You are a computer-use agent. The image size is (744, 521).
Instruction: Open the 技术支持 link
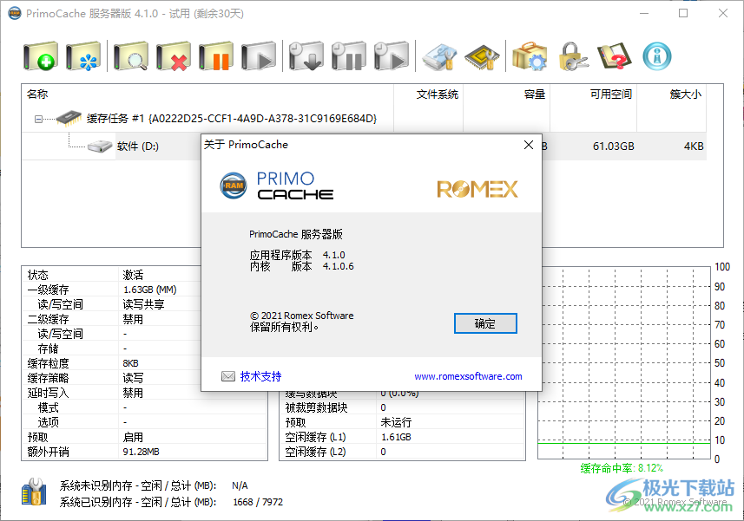(x=261, y=376)
